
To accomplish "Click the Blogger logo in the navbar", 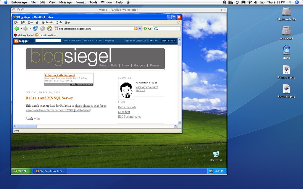I will point(22,41).
